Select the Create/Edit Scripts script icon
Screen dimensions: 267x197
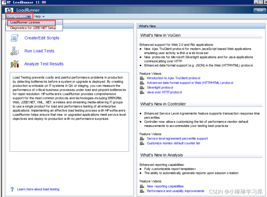[x=14, y=38]
